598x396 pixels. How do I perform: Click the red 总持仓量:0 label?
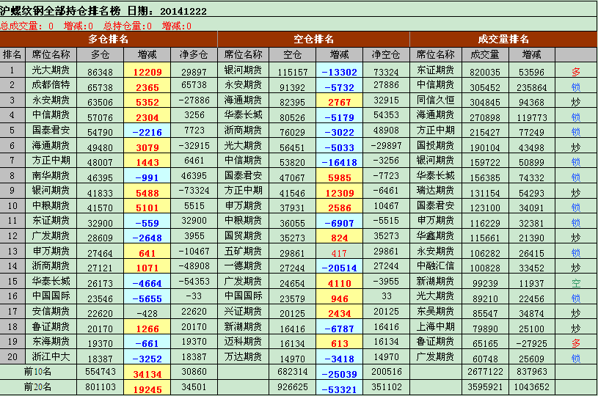[128, 26]
